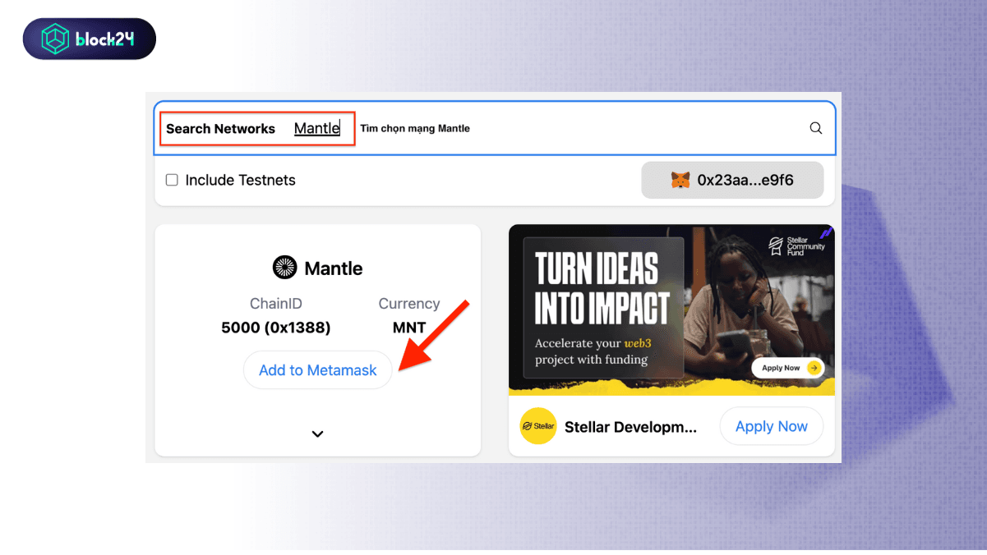Click the Mantle network name text
The width and height of the screenshot is (987, 555).
pos(333,268)
